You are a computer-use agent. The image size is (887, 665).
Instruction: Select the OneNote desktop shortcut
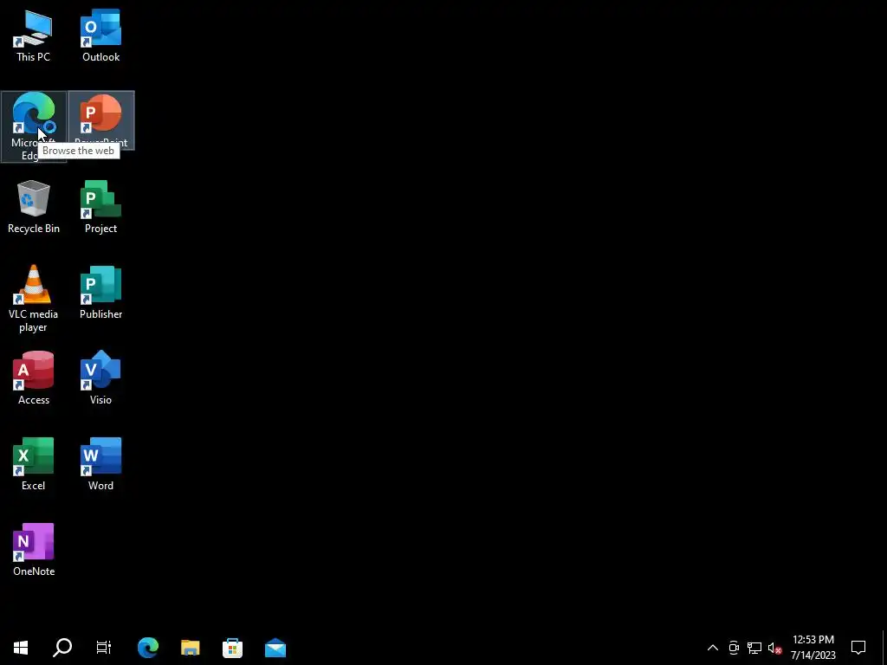[34, 550]
